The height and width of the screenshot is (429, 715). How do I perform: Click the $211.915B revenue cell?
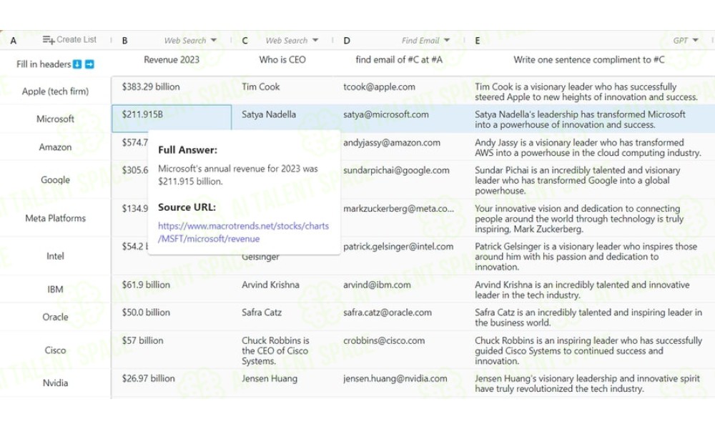pyautogui.click(x=172, y=119)
